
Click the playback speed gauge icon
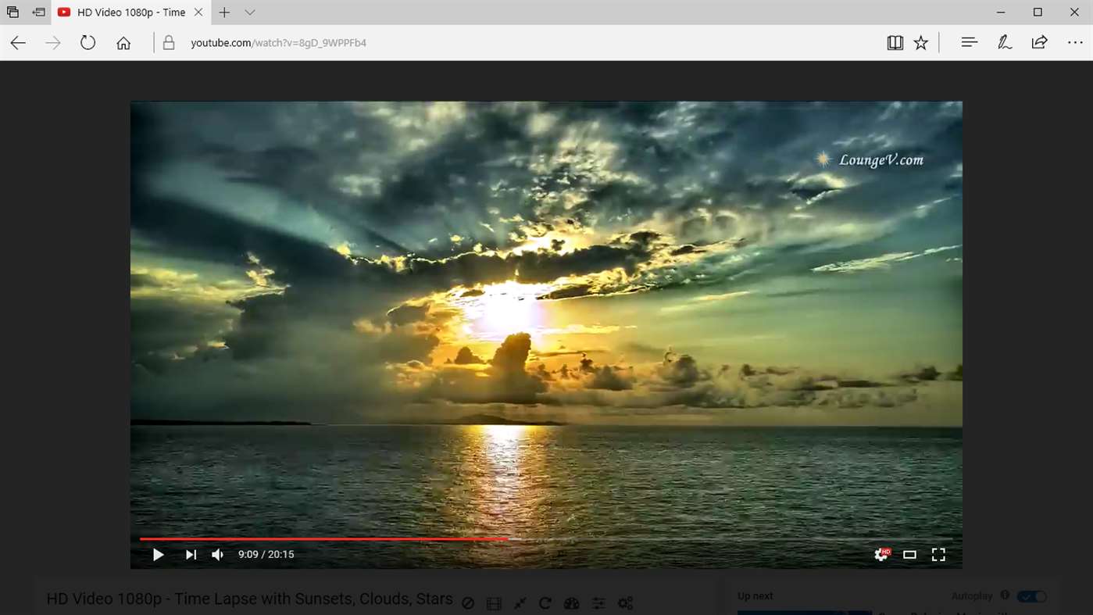tap(572, 603)
